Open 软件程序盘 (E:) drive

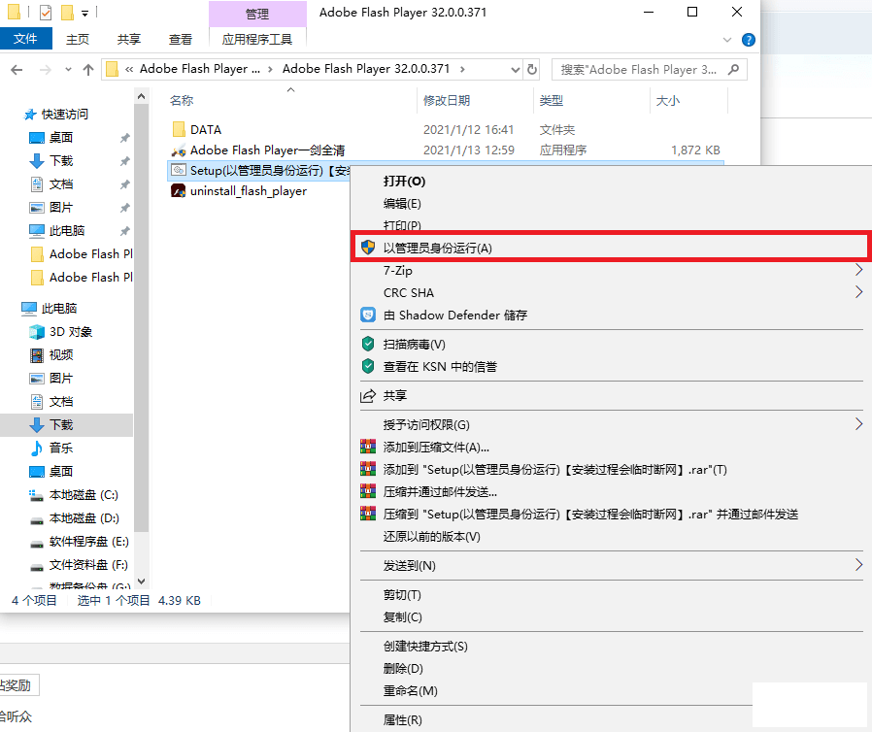pyautogui.click(x=89, y=542)
